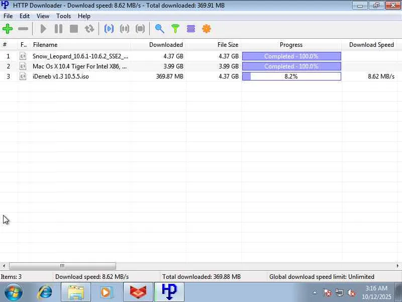The image size is (402, 302).
Task: Click 369.87 MB downloaded value
Action: point(170,77)
